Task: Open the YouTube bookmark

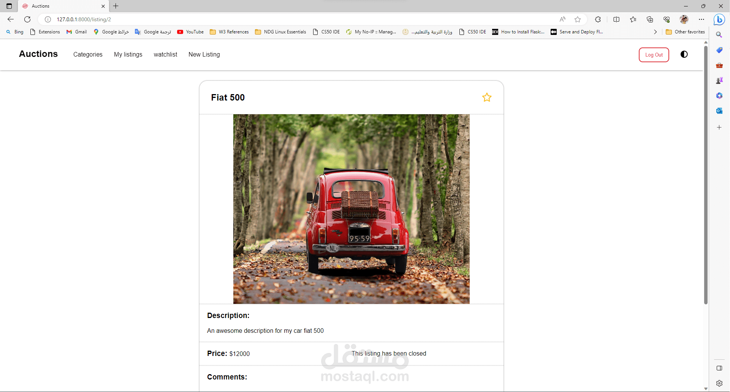Action: [x=190, y=32]
